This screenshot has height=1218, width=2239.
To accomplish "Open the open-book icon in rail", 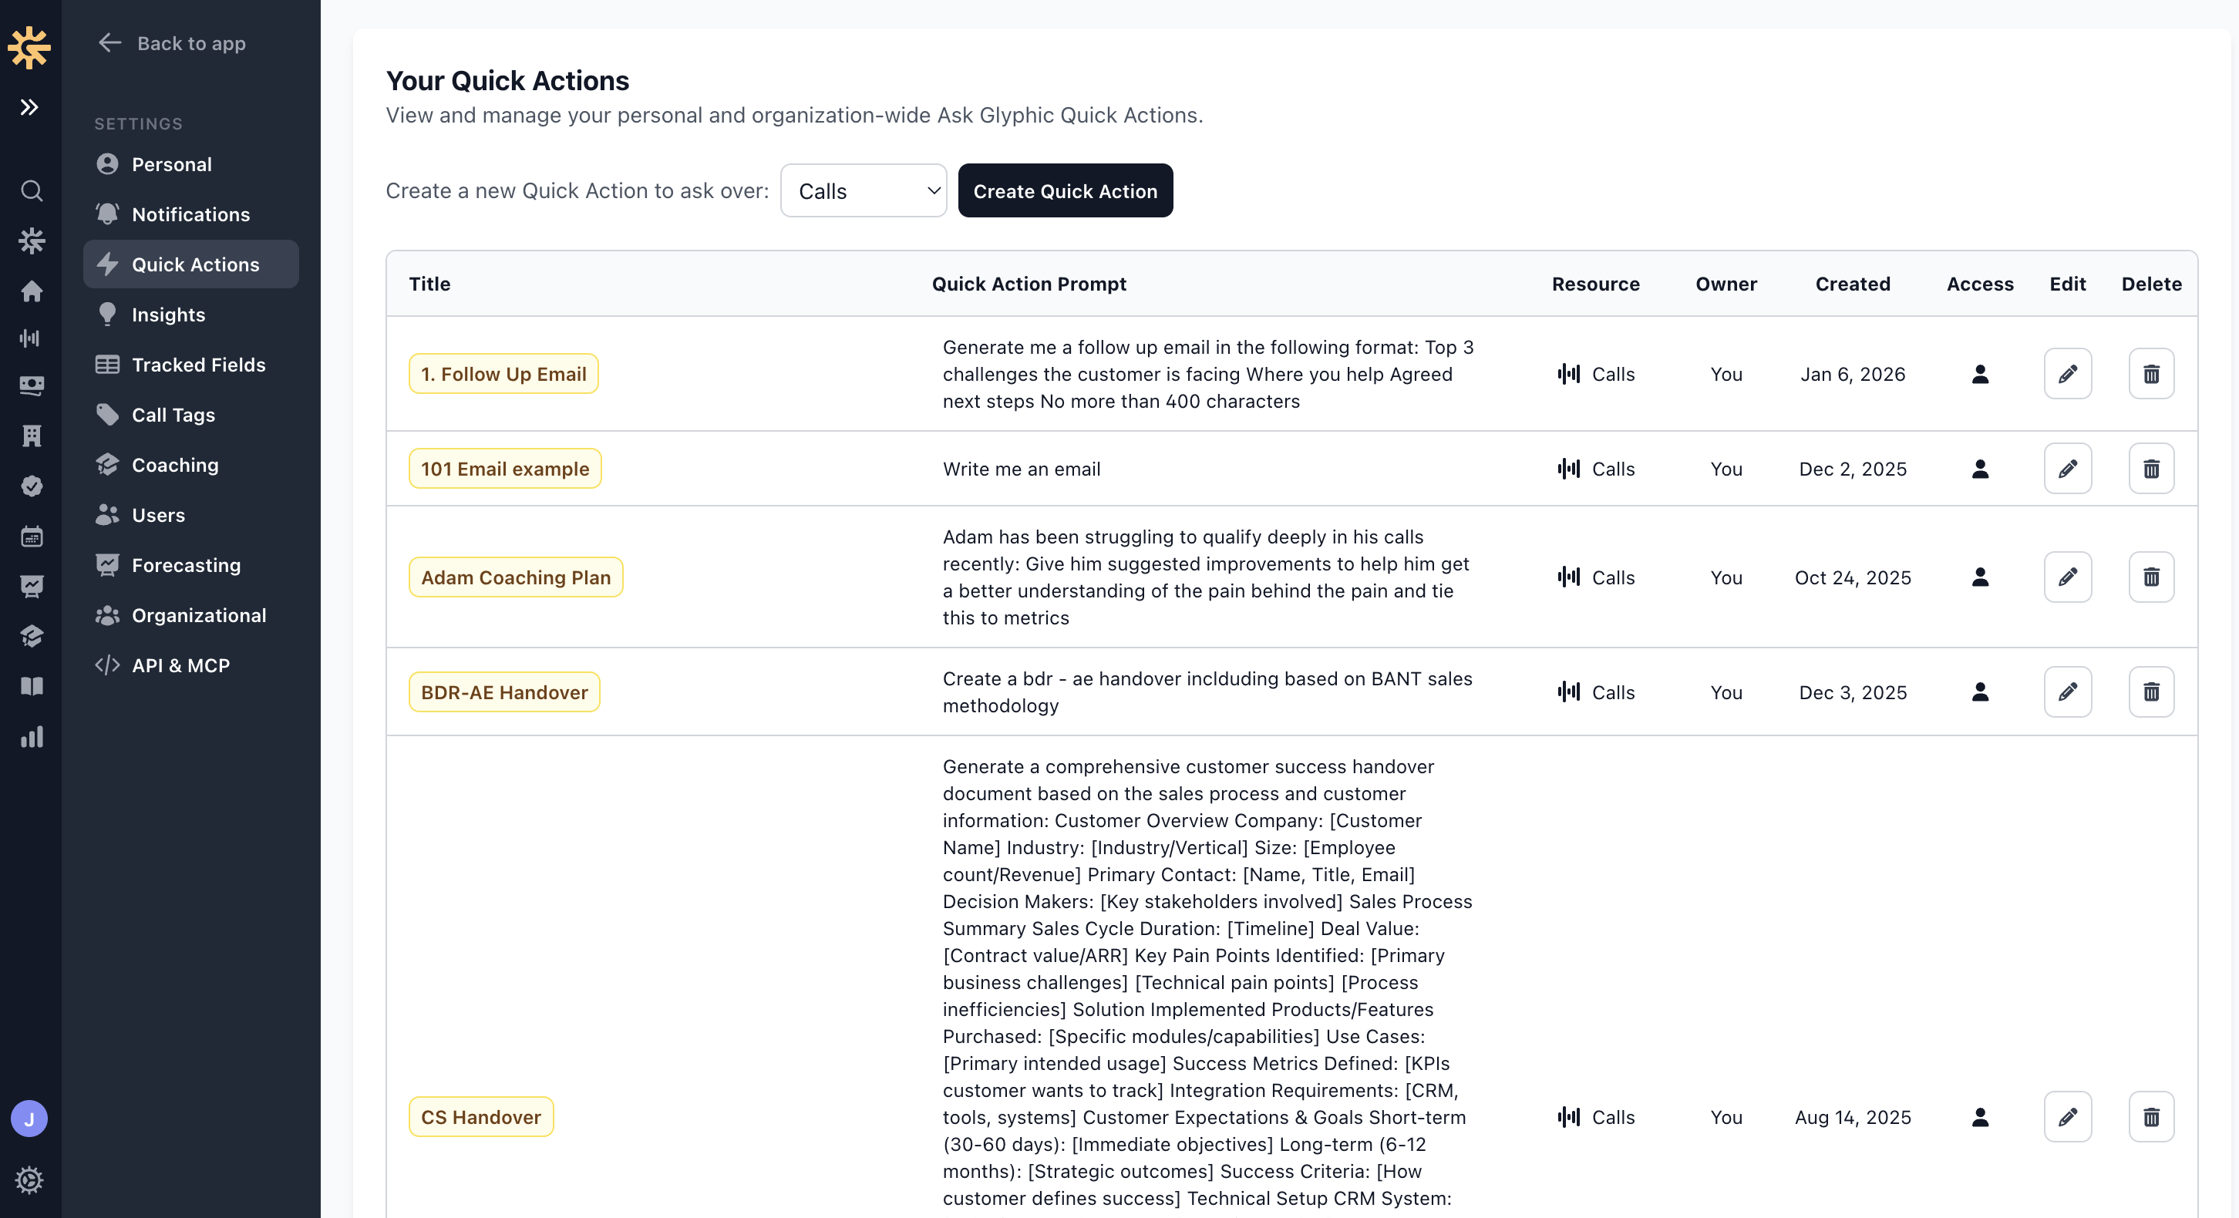I will [x=32, y=686].
